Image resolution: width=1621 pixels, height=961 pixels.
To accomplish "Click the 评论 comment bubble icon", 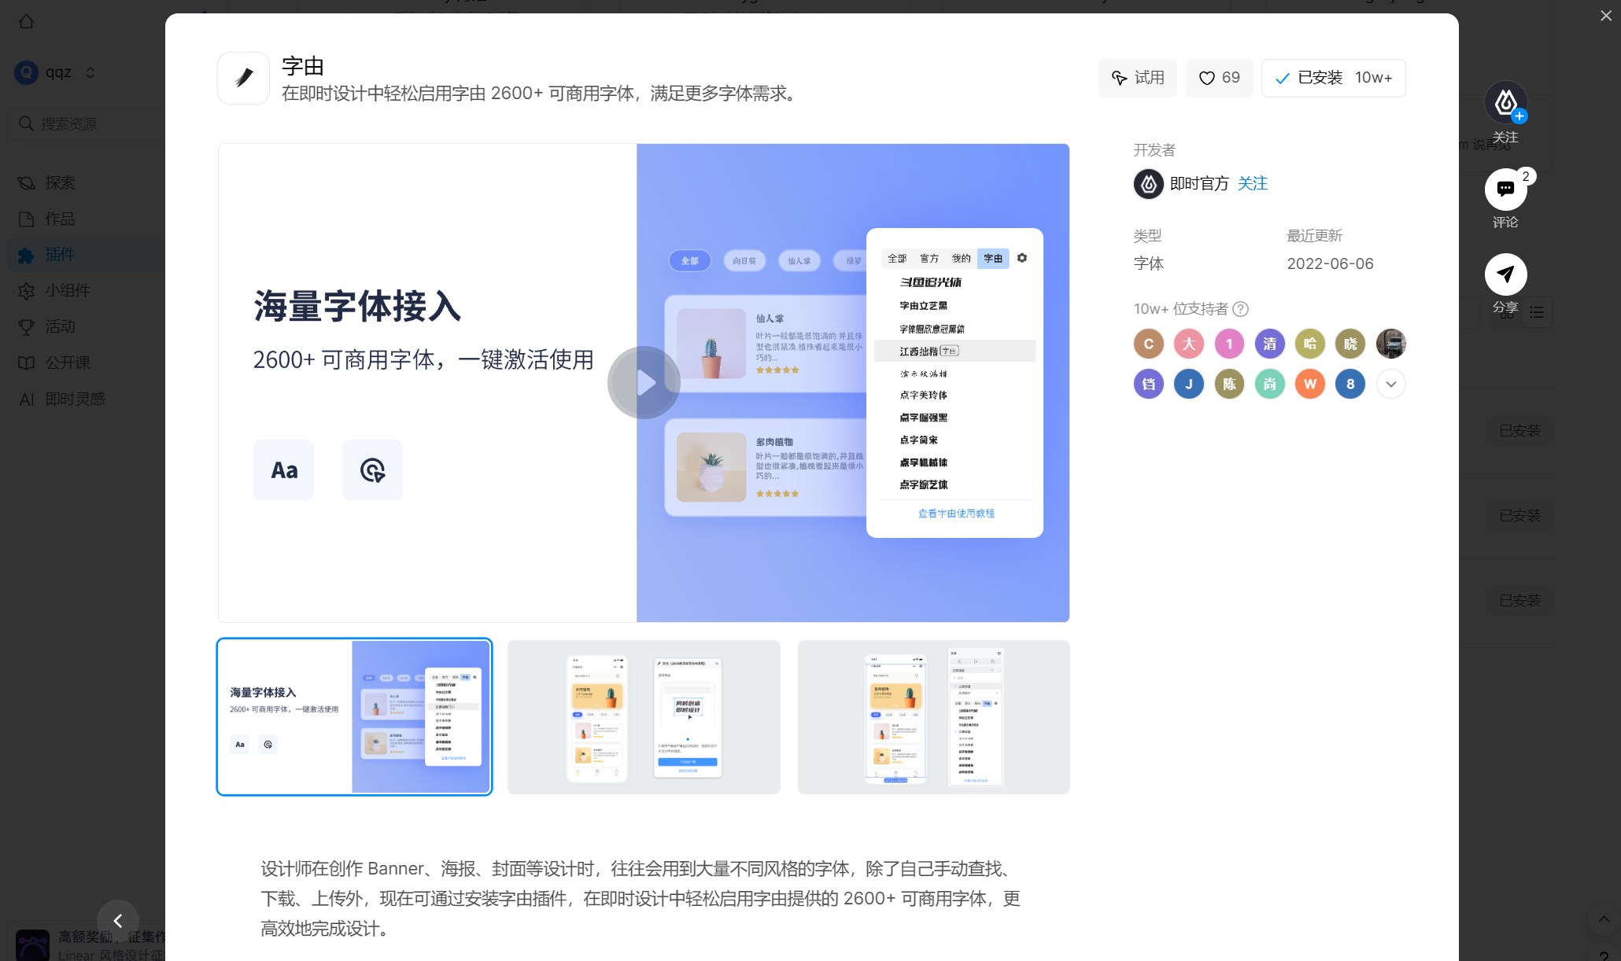I will 1505,190.
